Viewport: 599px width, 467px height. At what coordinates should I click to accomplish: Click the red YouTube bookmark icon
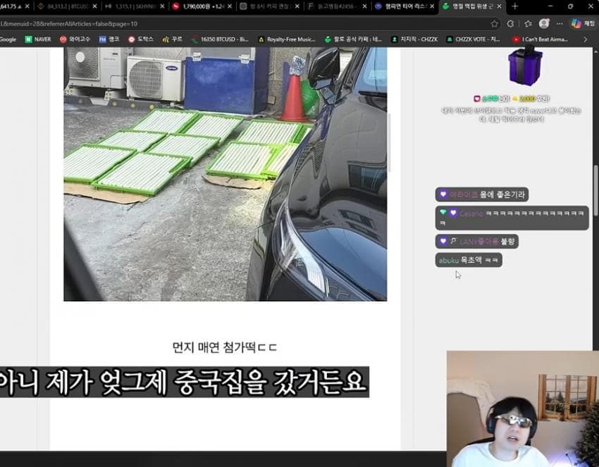[x=516, y=39]
